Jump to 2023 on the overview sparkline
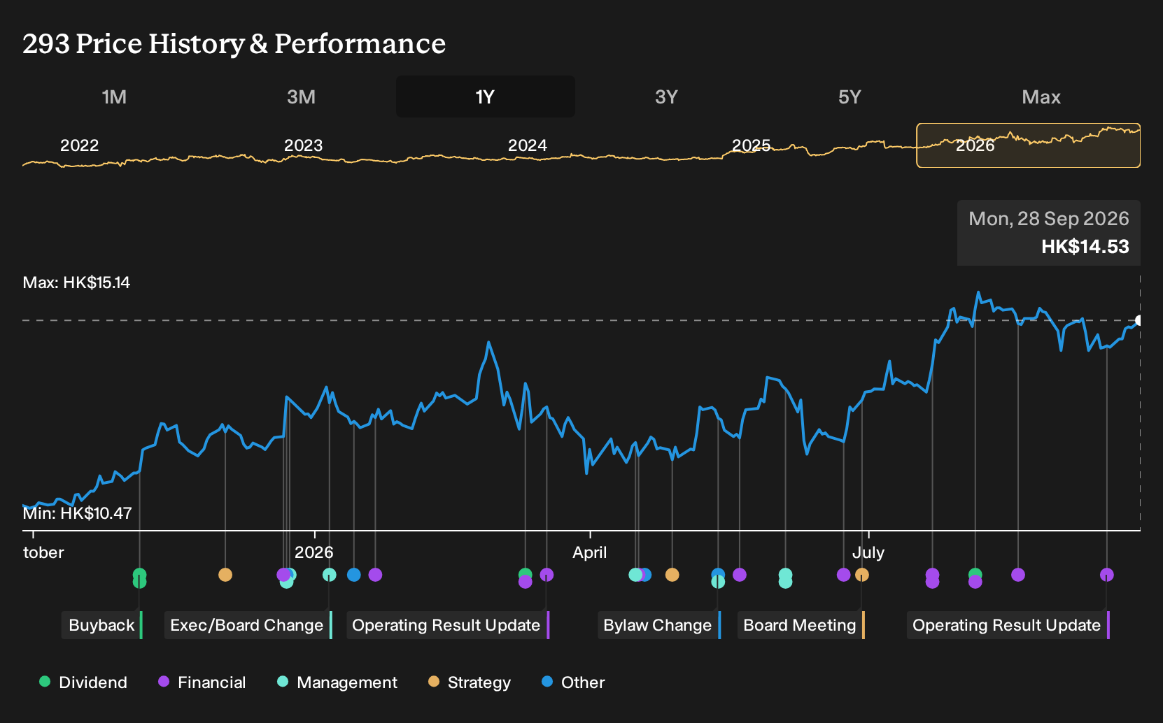 click(303, 145)
